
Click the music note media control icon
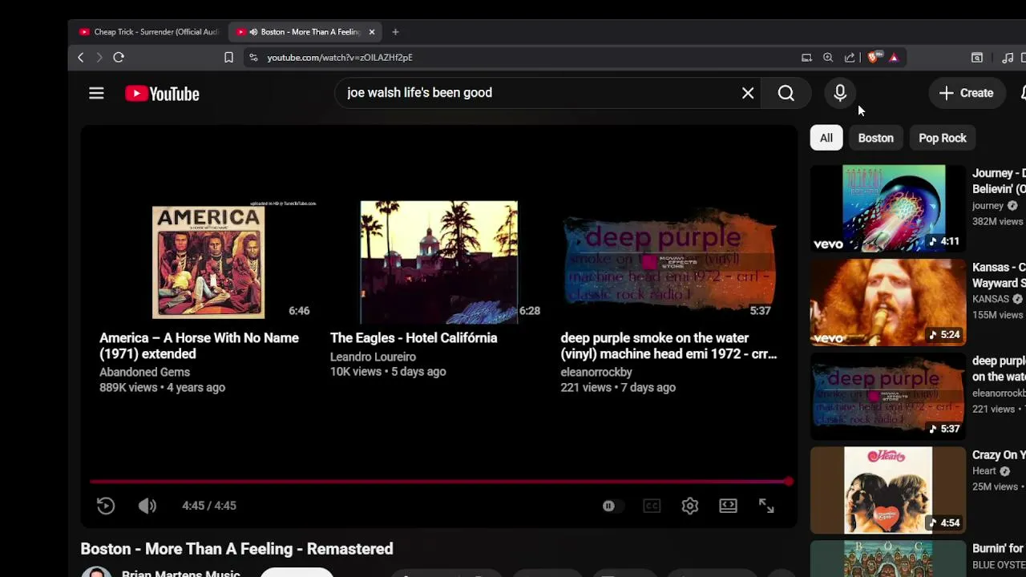click(x=1008, y=58)
